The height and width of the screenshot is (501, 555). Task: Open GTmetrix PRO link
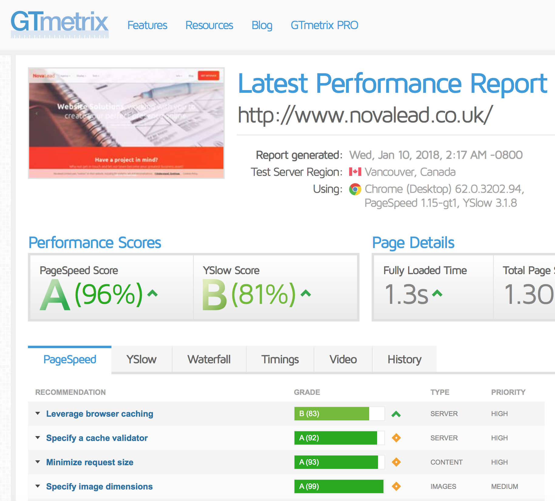[x=325, y=25]
